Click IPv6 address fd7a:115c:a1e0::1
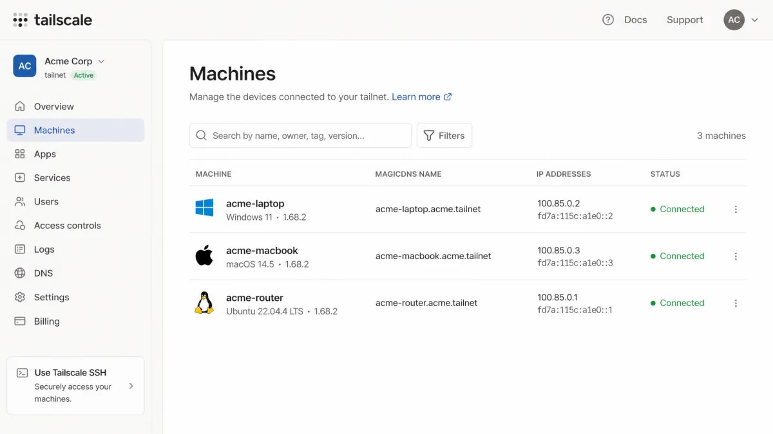 coord(575,310)
